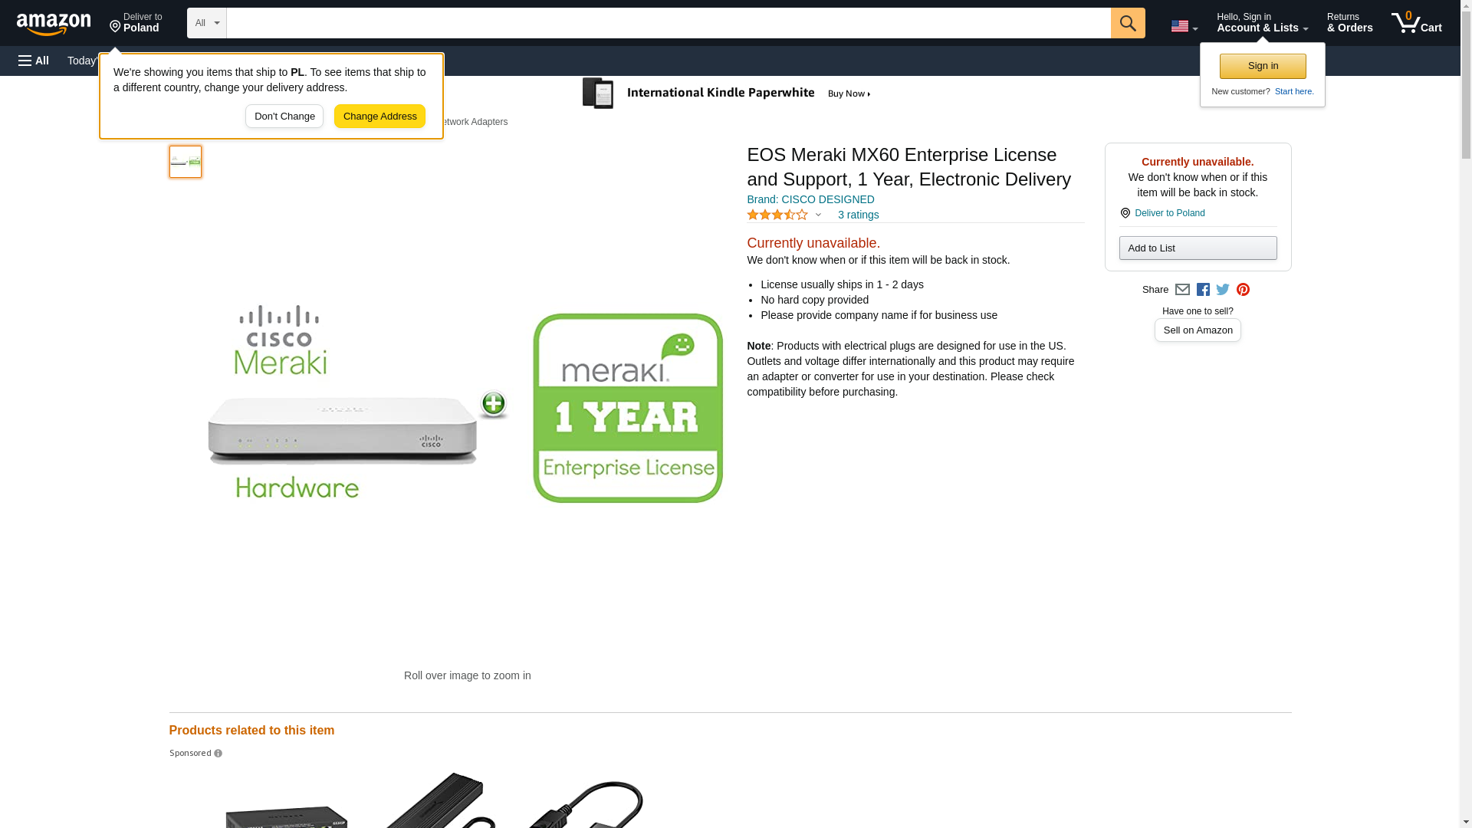This screenshot has width=1472, height=828.
Task: Expand the star rating breakdown arrow
Action: coord(818,215)
